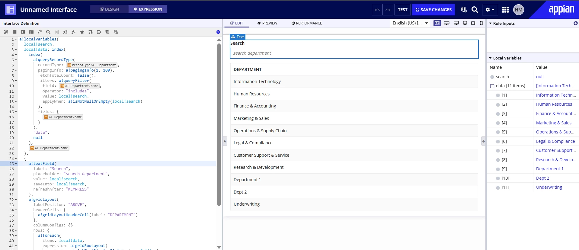The width and height of the screenshot is (579, 250).
Task: Click the Appian logo
Action: click(x=561, y=10)
